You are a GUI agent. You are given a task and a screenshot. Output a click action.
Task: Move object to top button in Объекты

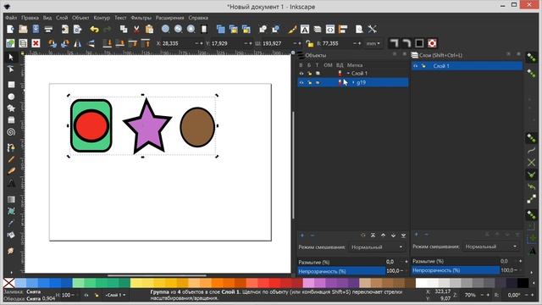coord(373,236)
